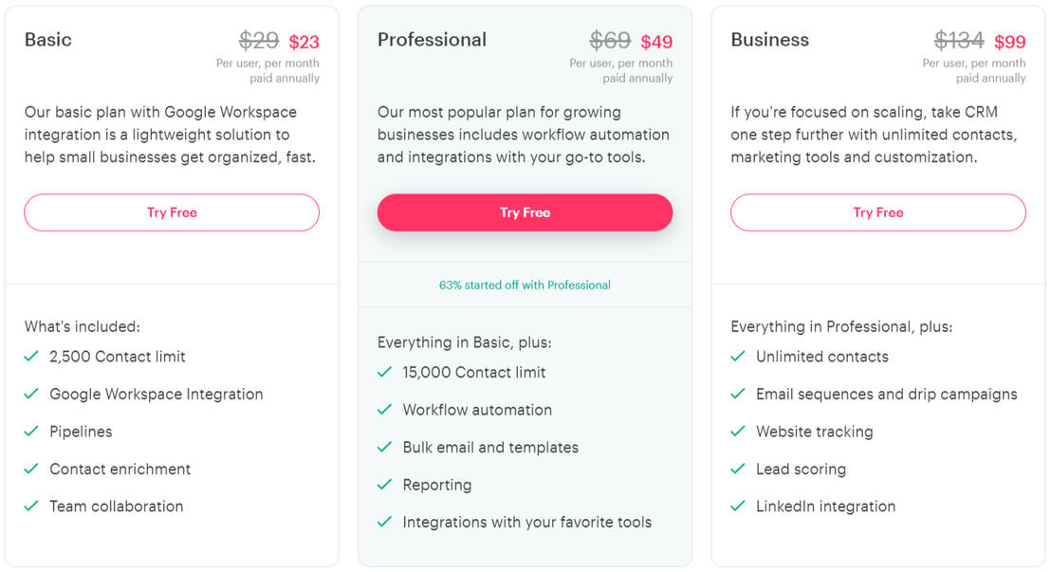Click the 63% started off with Professional note
The width and height of the screenshot is (1051, 572).
(x=525, y=285)
